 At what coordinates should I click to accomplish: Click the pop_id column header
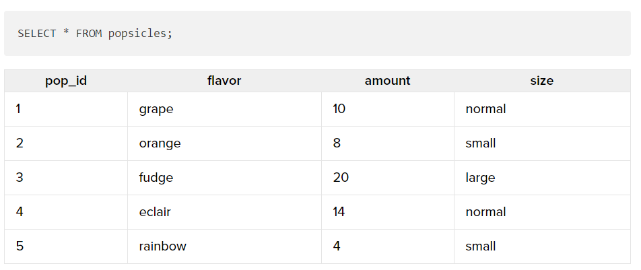tap(66, 81)
